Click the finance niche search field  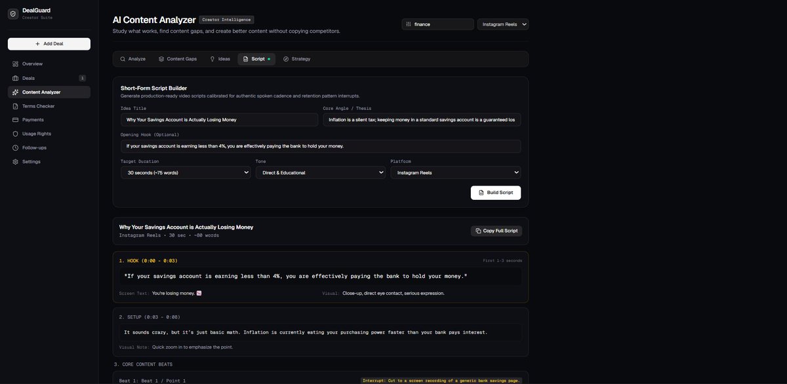point(438,24)
